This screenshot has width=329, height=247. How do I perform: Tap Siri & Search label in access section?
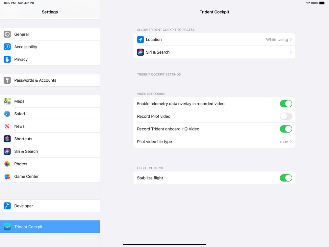coord(158,52)
